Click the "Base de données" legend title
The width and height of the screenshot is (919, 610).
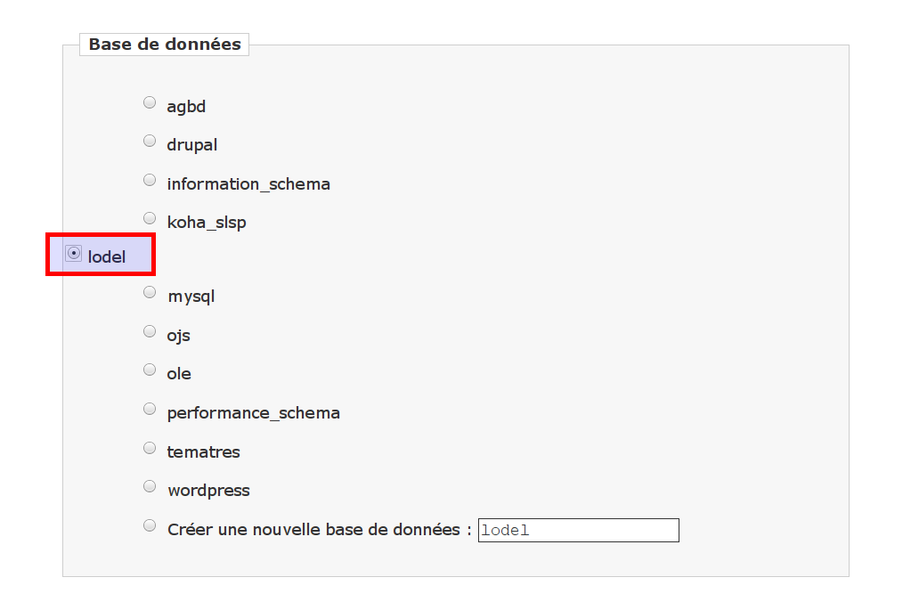pyautogui.click(x=165, y=45)
